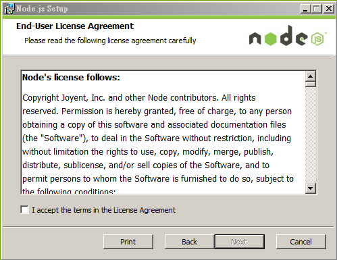Click the Node.js installer icon in title bar
This screenshot has height=260, width=337.
[x=9, y=9]
